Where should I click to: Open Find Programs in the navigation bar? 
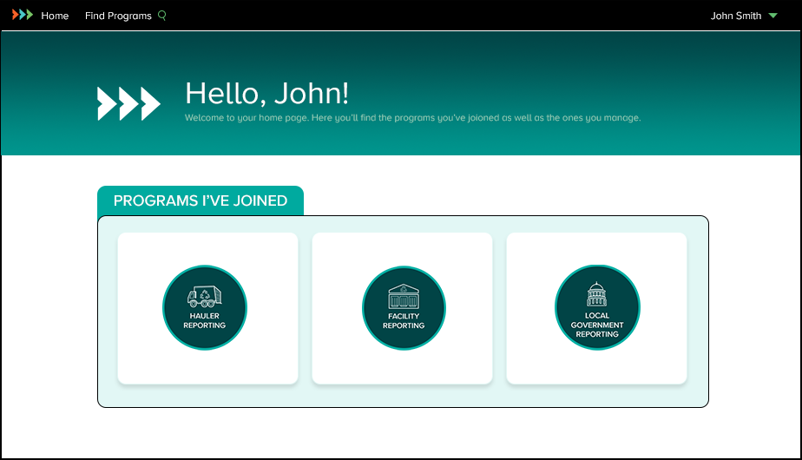pyautogui.click(x=118, y=16)
